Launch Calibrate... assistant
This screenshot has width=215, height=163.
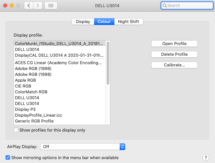[174, 65]
